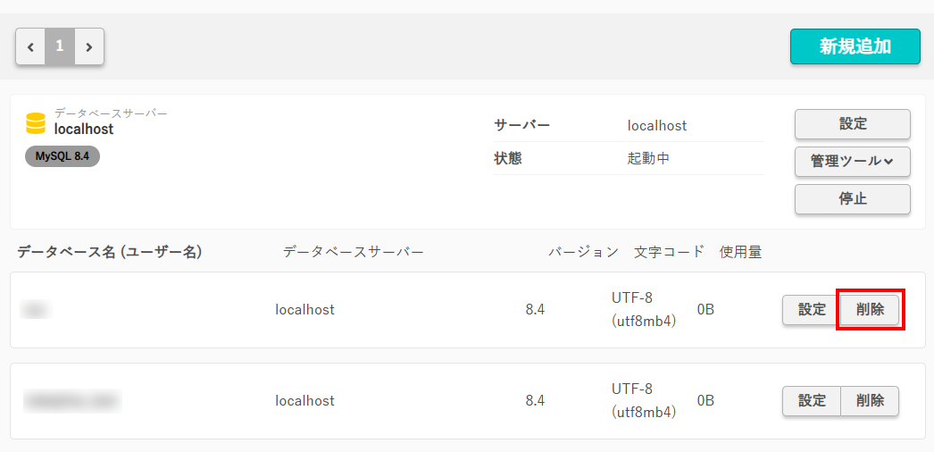Delete the second database with 削除
The image size is (934, 452).
[870, 401]
